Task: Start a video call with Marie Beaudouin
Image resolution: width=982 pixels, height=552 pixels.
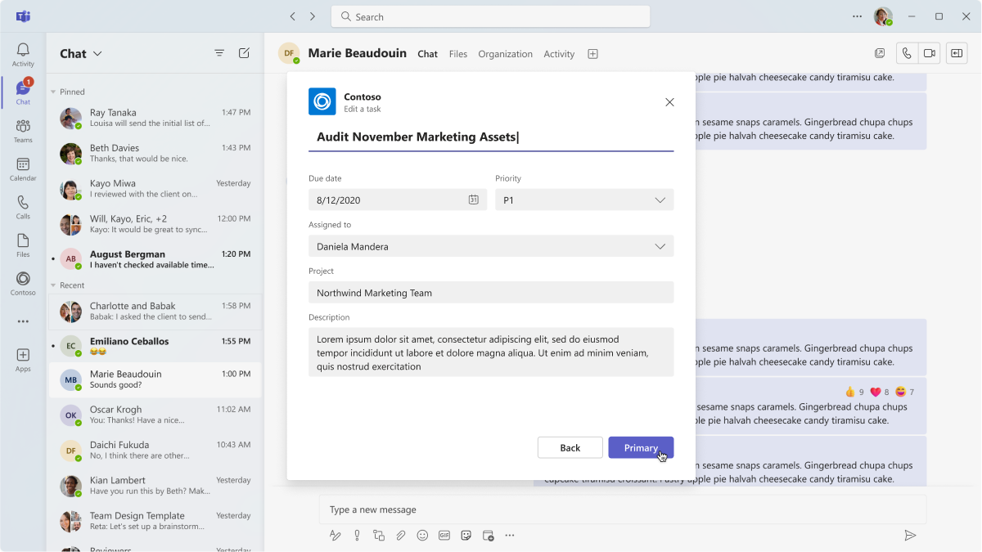Action: point(930,52)
